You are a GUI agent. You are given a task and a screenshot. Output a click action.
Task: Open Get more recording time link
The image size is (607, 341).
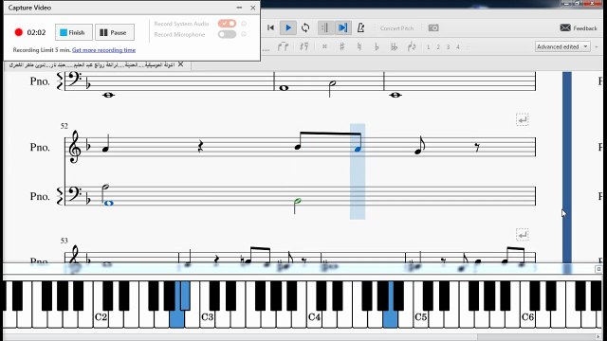tap(103, 50)
